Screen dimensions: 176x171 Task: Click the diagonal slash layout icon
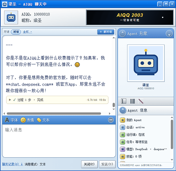(x=141, y=101)
